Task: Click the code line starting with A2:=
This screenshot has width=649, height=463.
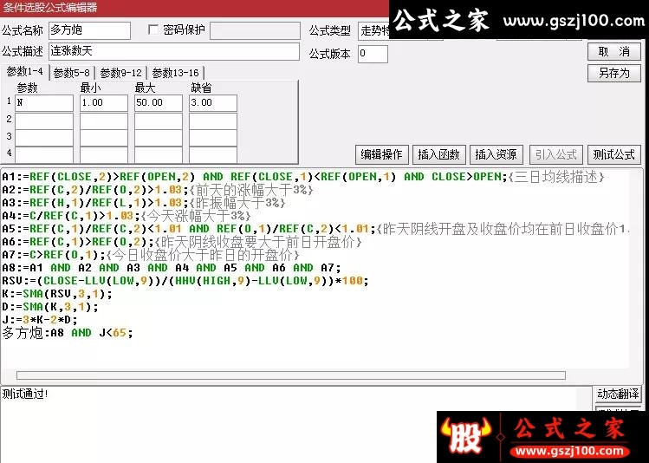Action: pyautogui.click(x=158, y=190)
